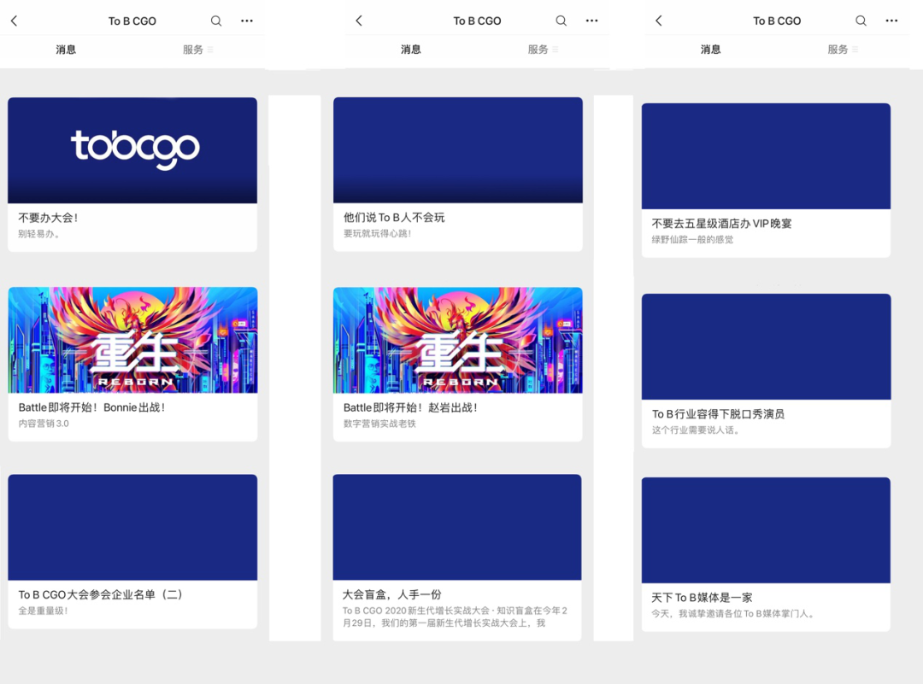Switch to the 服务 tab, left panel

[195, 49]
